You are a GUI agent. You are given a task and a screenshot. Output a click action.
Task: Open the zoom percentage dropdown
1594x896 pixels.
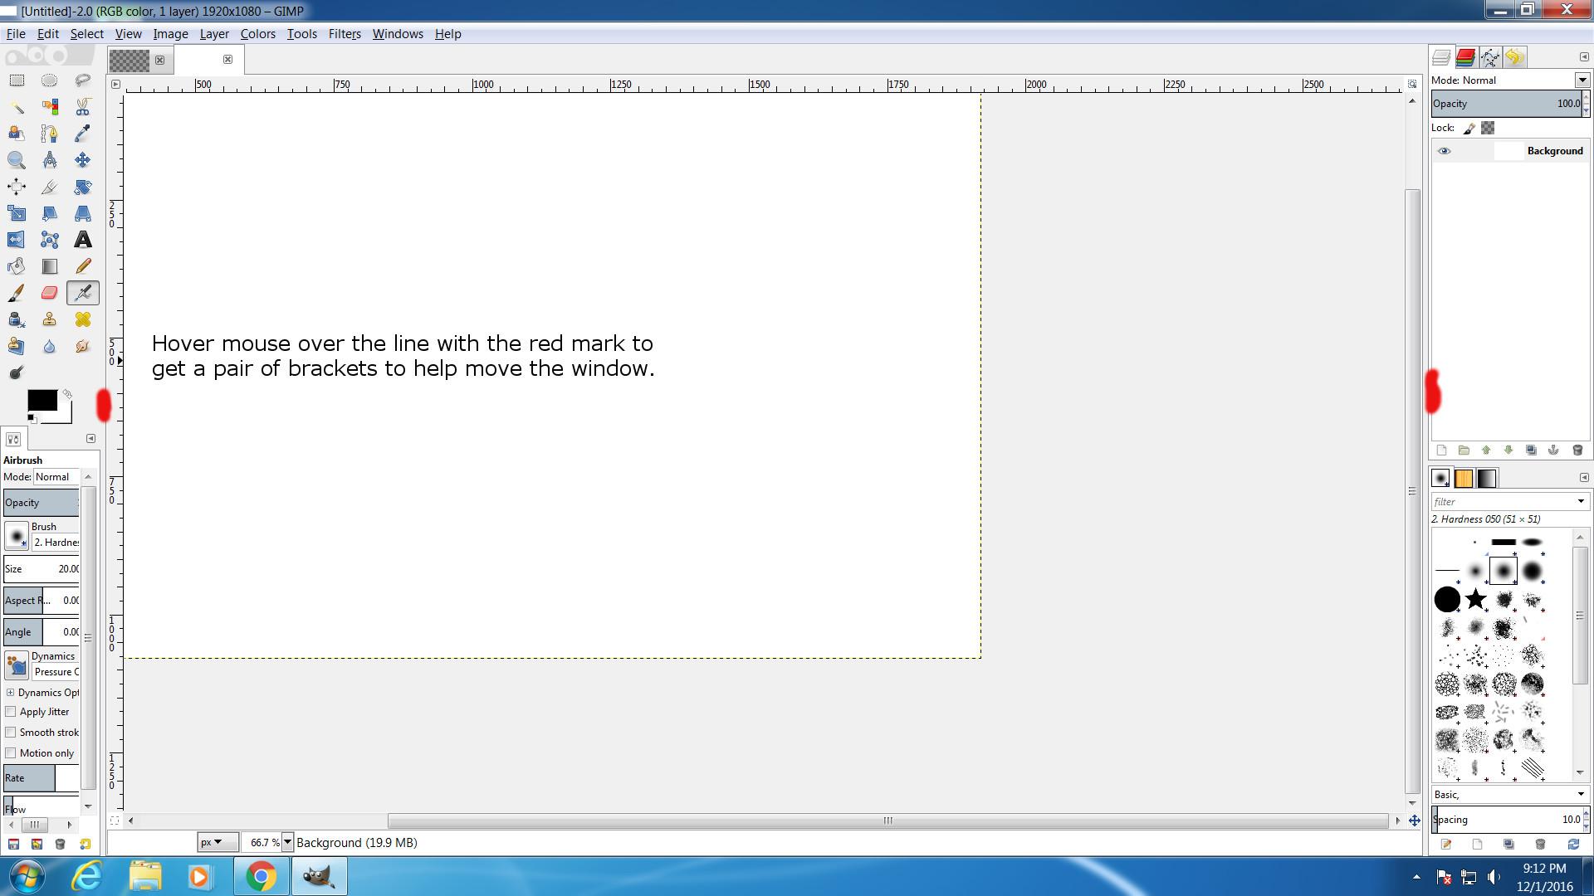(287, 843)
